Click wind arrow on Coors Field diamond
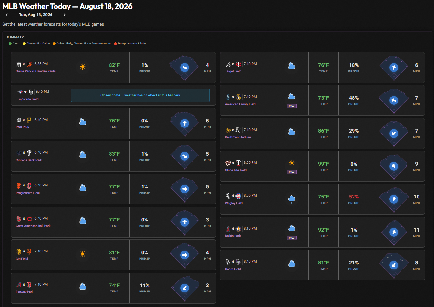 [394, 265]
